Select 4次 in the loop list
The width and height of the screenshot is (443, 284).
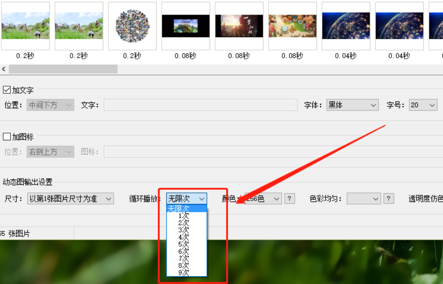186,237
